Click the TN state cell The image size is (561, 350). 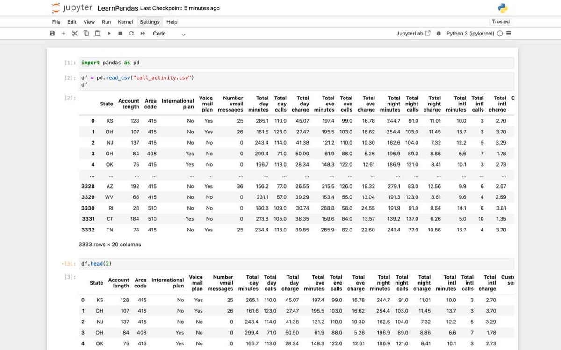point(110,230)
